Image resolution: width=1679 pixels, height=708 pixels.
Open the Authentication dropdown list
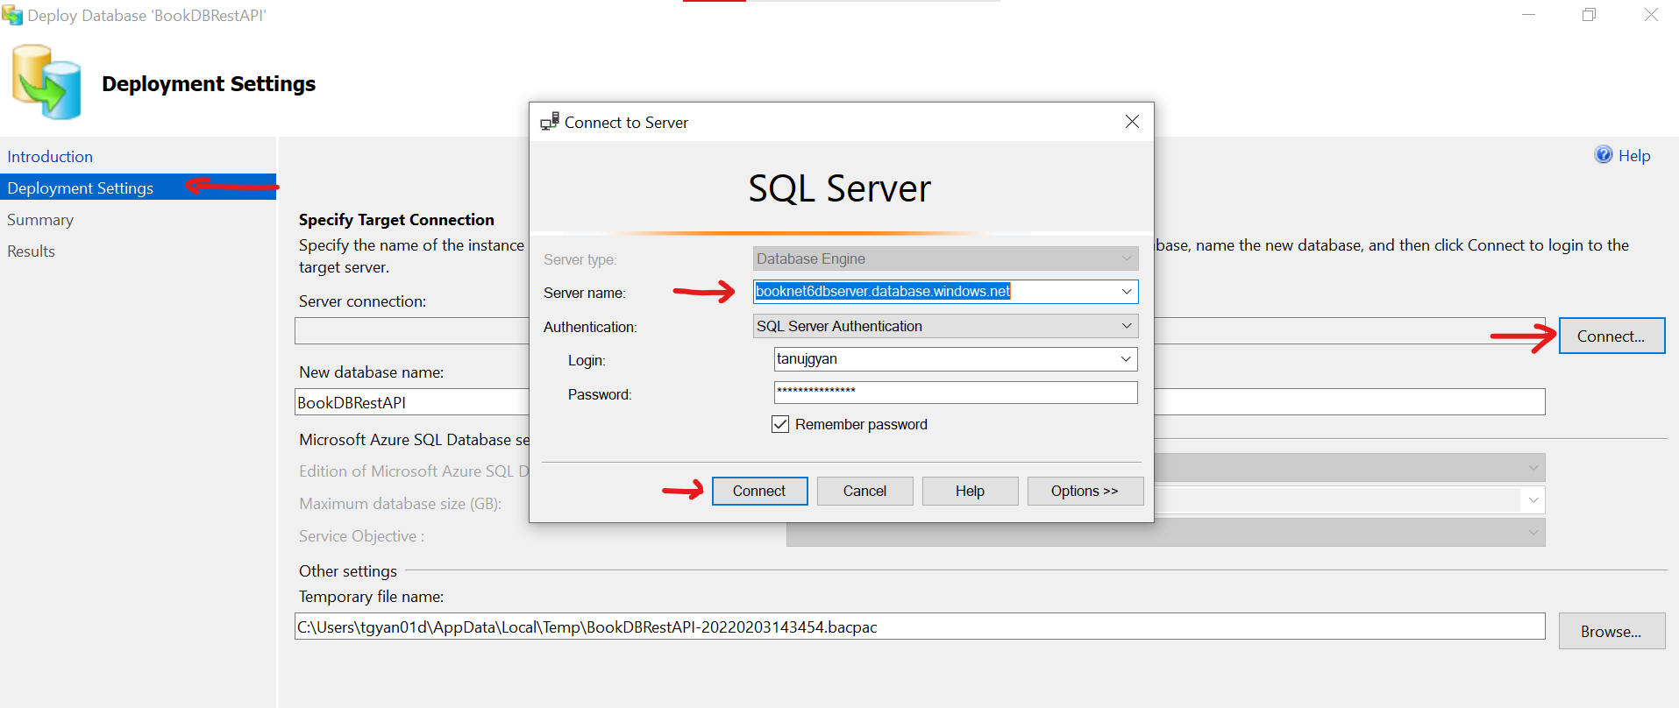pyautogui.click(x=945, y=326)
